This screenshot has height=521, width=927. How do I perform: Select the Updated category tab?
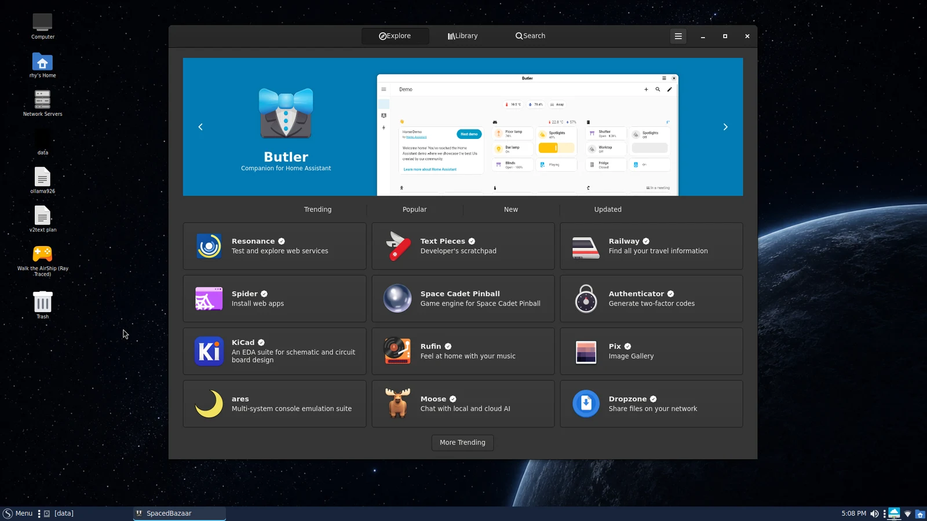tap(608, 210)
